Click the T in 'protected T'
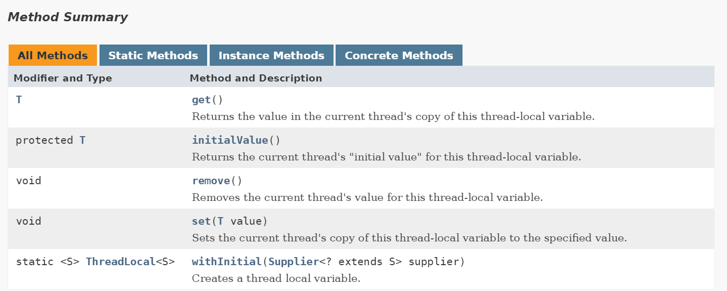727x291 pixels. tap(82, 140)
